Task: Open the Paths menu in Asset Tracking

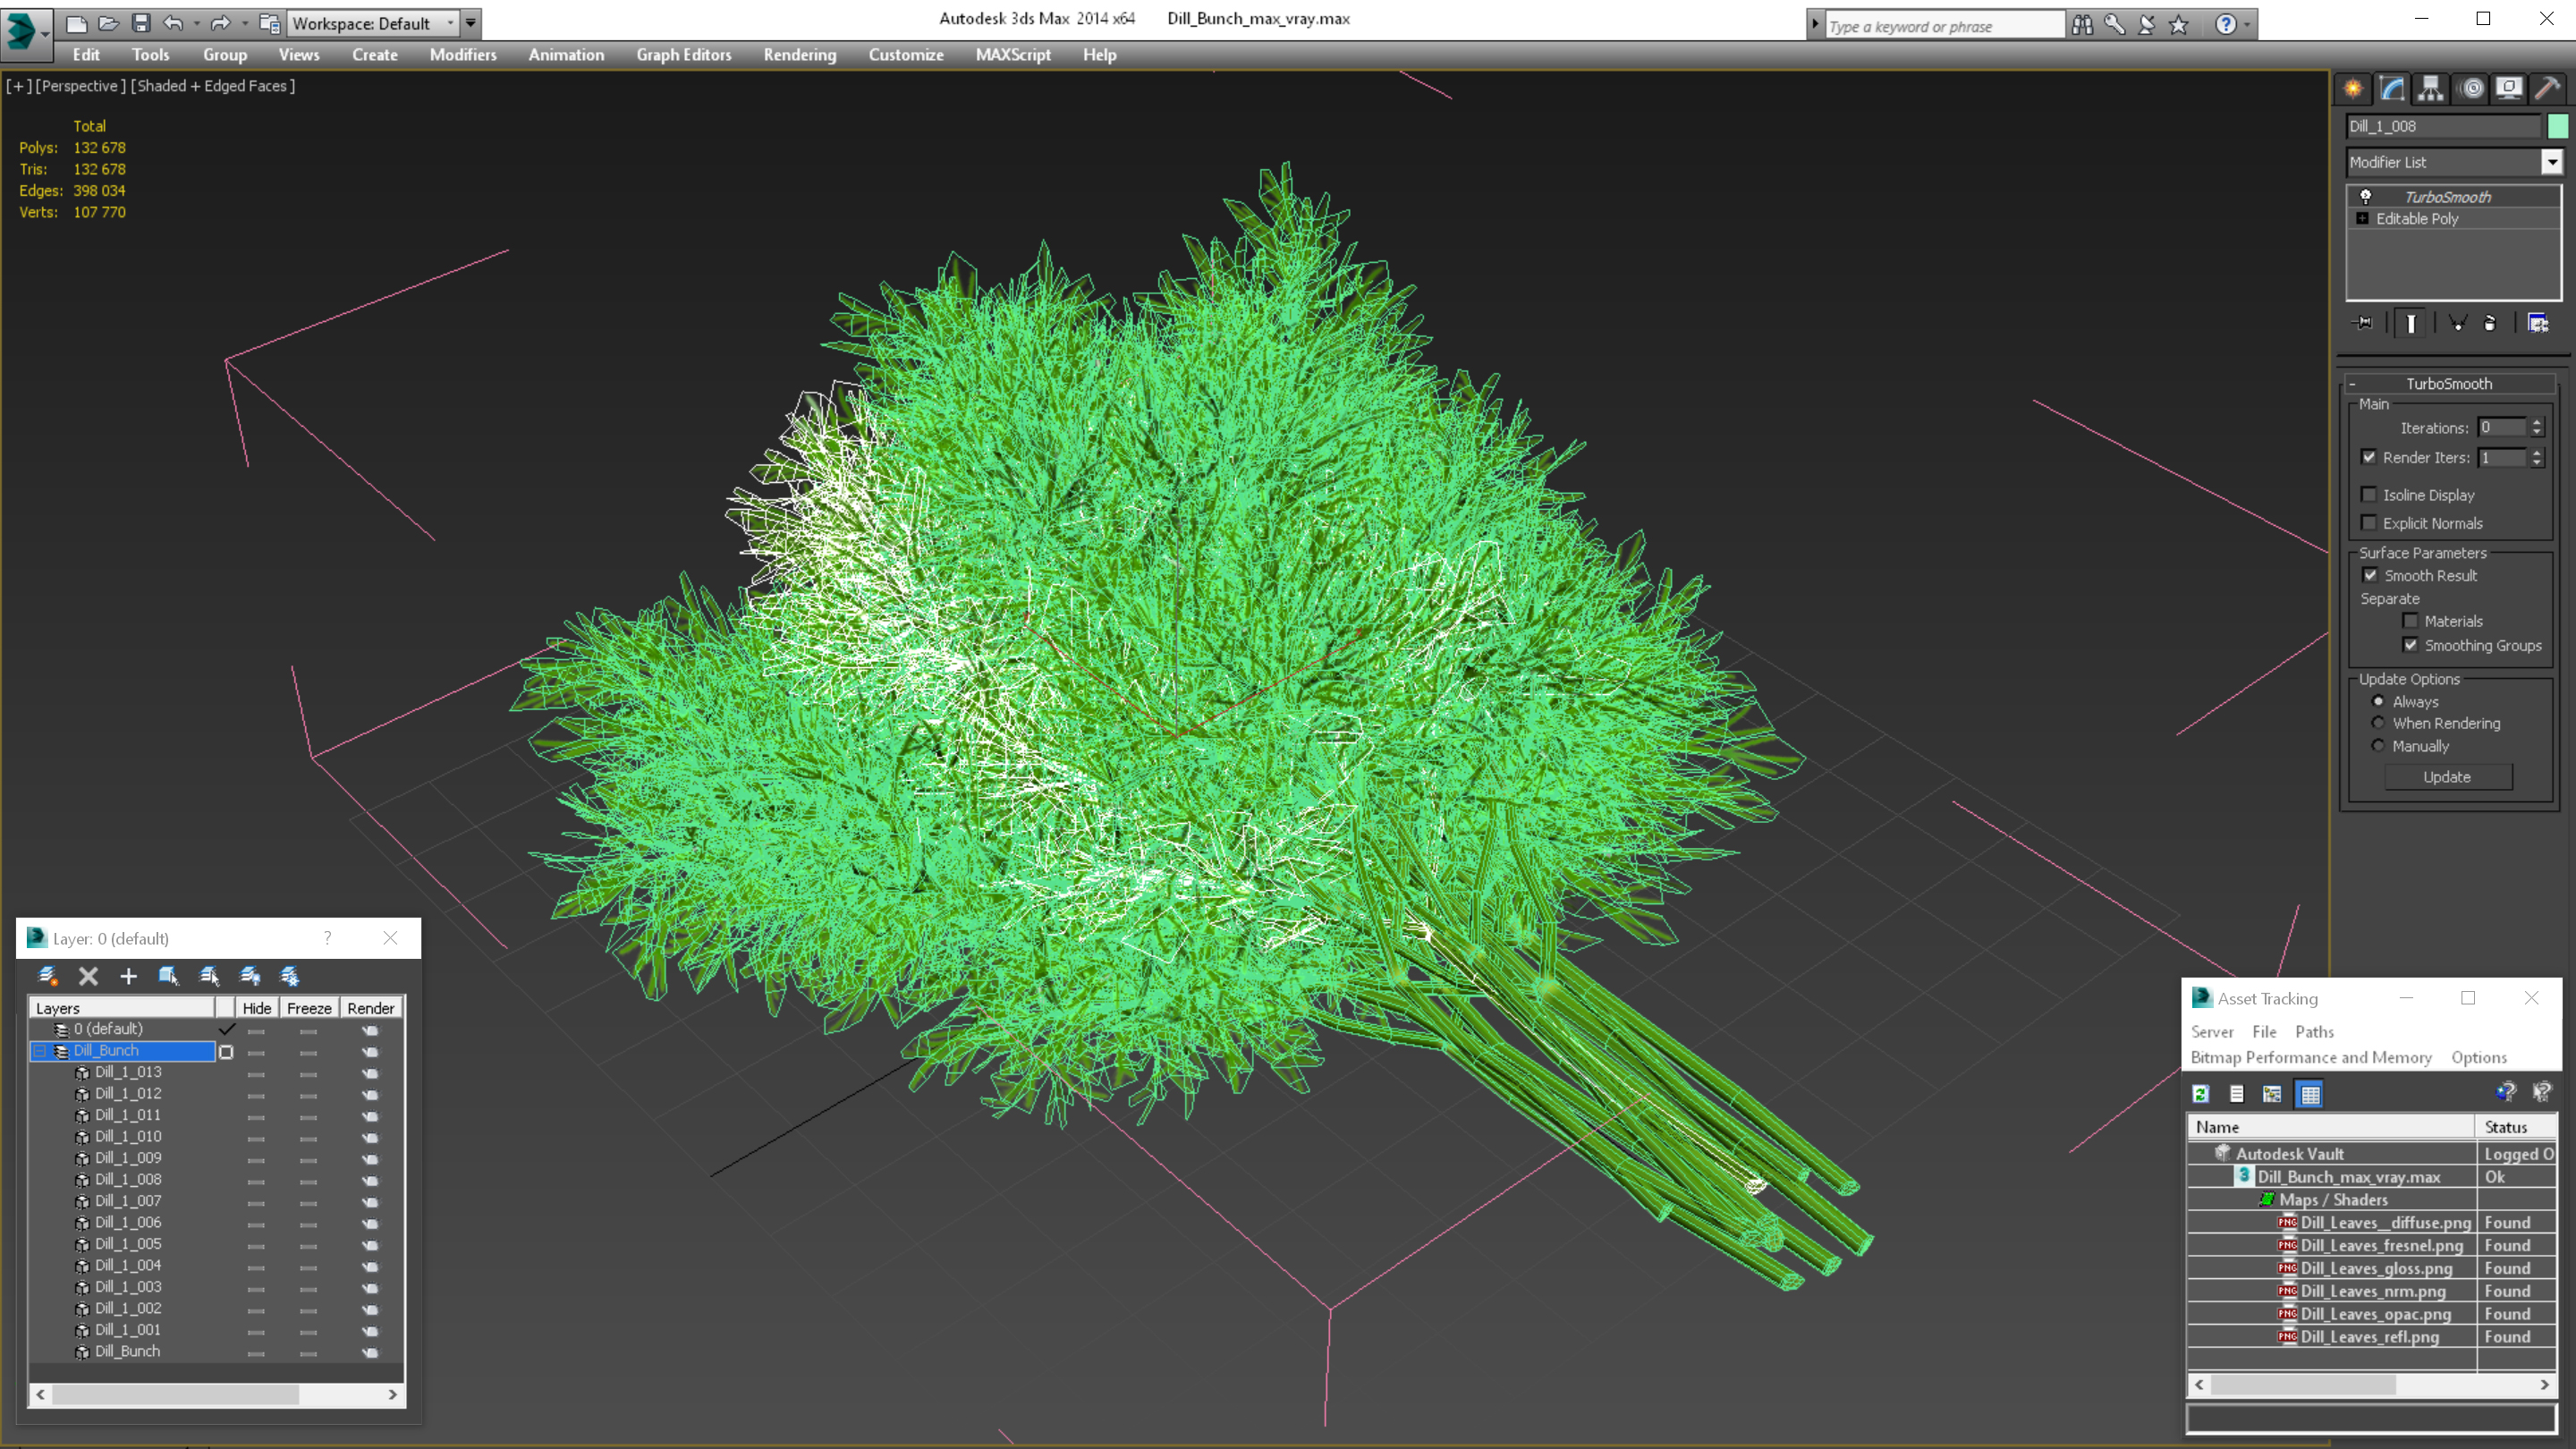Action: point(2314,1032)
